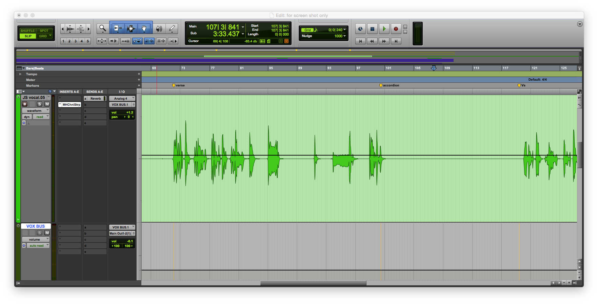Viewport: 598px width, 304px height.
Task: Click the INSERTS A-E column header
Action: tap(69, 92)
